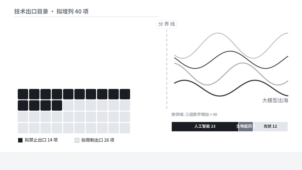Click the 生物医药 bar segment

pyautogui.click(x=246, y=126)
